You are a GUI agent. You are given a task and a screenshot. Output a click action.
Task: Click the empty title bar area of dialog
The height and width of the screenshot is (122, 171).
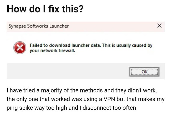click(x=112, y=26)
